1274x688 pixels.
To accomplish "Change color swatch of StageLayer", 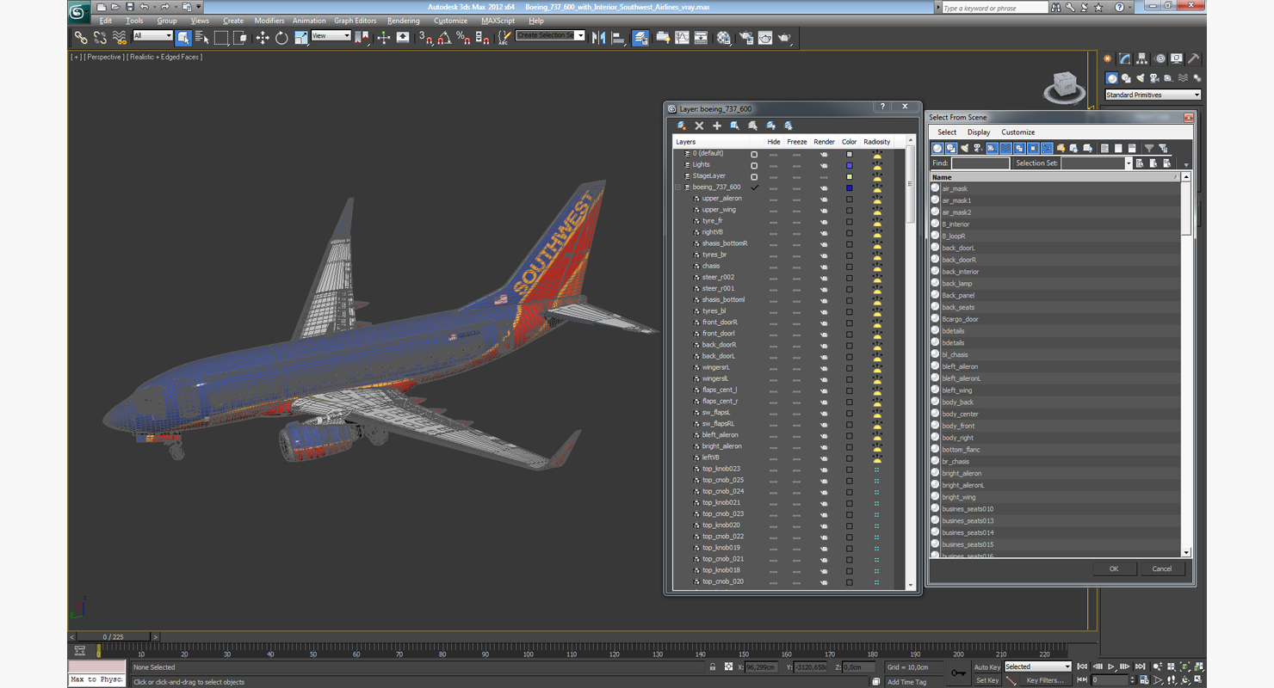I will [x=849, y=176].
